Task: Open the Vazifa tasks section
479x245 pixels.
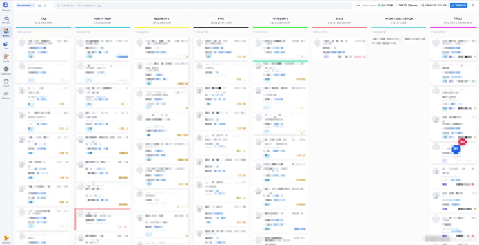Action: point(6,58)
